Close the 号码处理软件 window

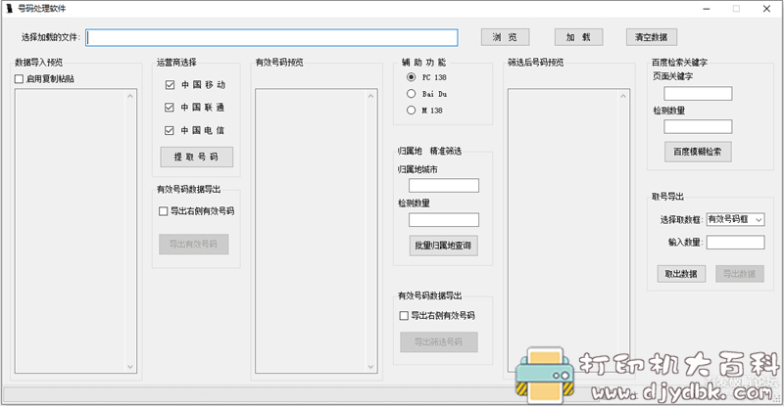tap(766, 9)
